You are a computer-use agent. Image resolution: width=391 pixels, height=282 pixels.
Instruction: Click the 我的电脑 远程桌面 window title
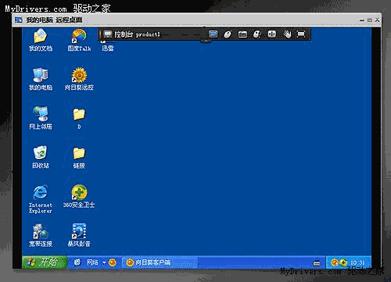click(54, 20)
